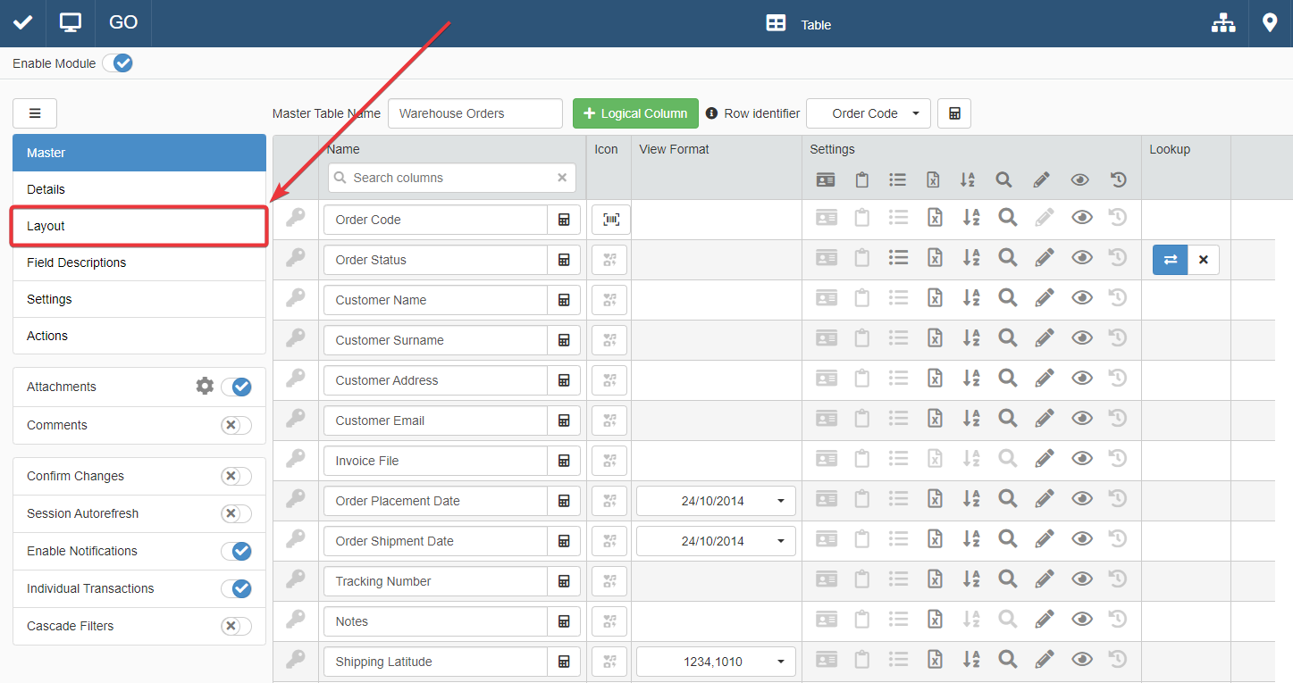Open the Row identifier Order Code dropdown
Screen dimensions: 1293x683
pos(868,113)
